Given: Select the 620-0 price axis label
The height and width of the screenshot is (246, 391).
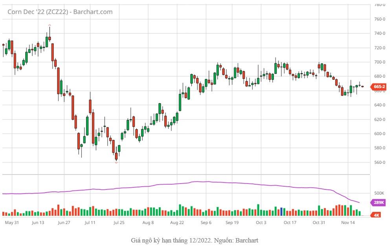Looking at the screenshot, I should coord(380,119).
